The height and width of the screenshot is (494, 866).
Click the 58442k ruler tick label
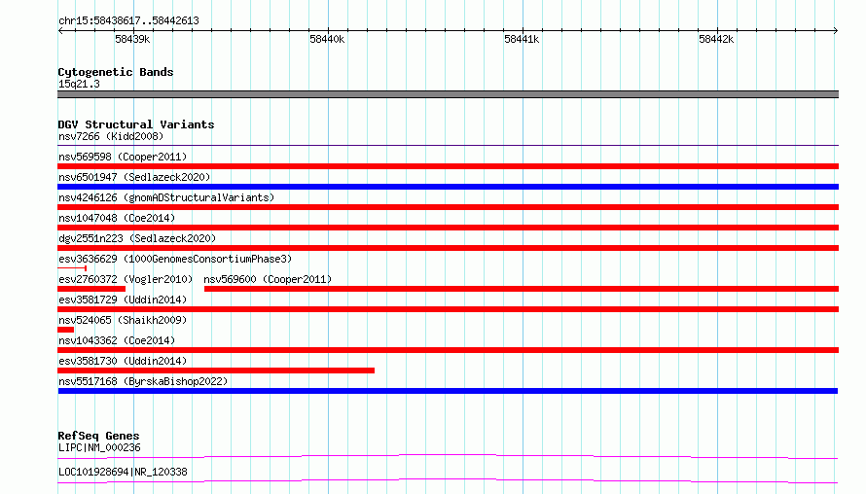click(x=716, y=39)
